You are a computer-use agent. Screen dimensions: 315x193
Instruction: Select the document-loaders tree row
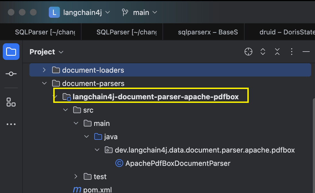point(170,70)
